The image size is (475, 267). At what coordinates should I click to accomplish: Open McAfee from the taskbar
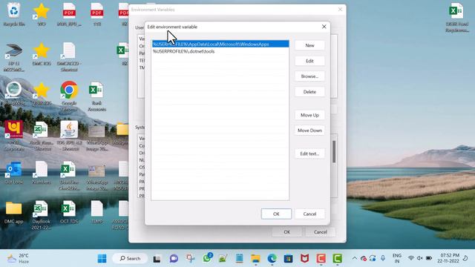pyautogui.click(x=305, y=259)
